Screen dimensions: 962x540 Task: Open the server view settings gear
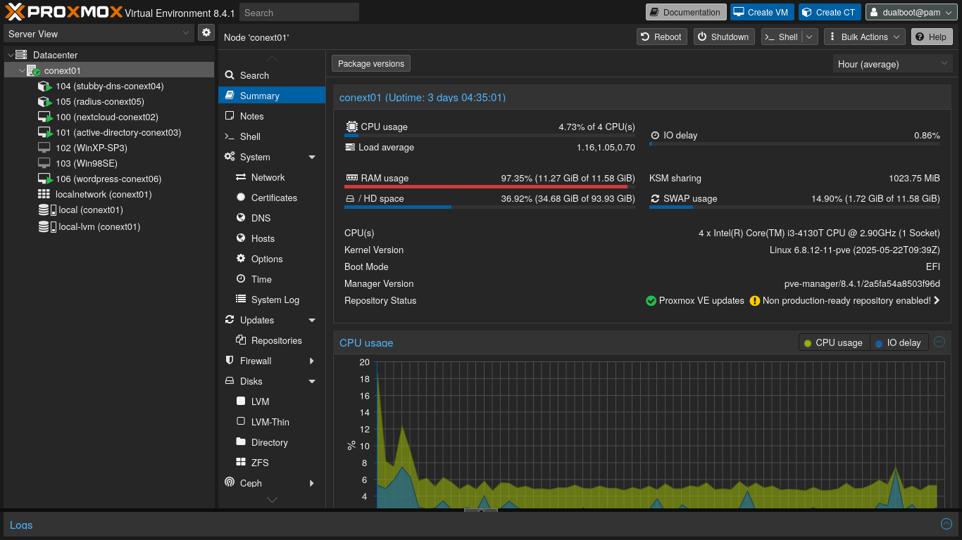(x=206, y=32)
